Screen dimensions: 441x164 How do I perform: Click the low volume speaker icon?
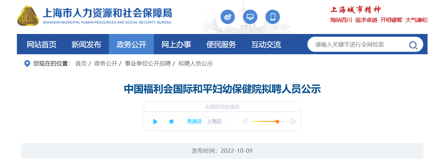(245, 122)
